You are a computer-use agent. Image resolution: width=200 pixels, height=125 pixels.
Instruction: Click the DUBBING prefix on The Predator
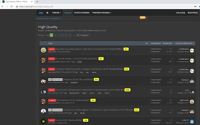(x=52, y=100)
